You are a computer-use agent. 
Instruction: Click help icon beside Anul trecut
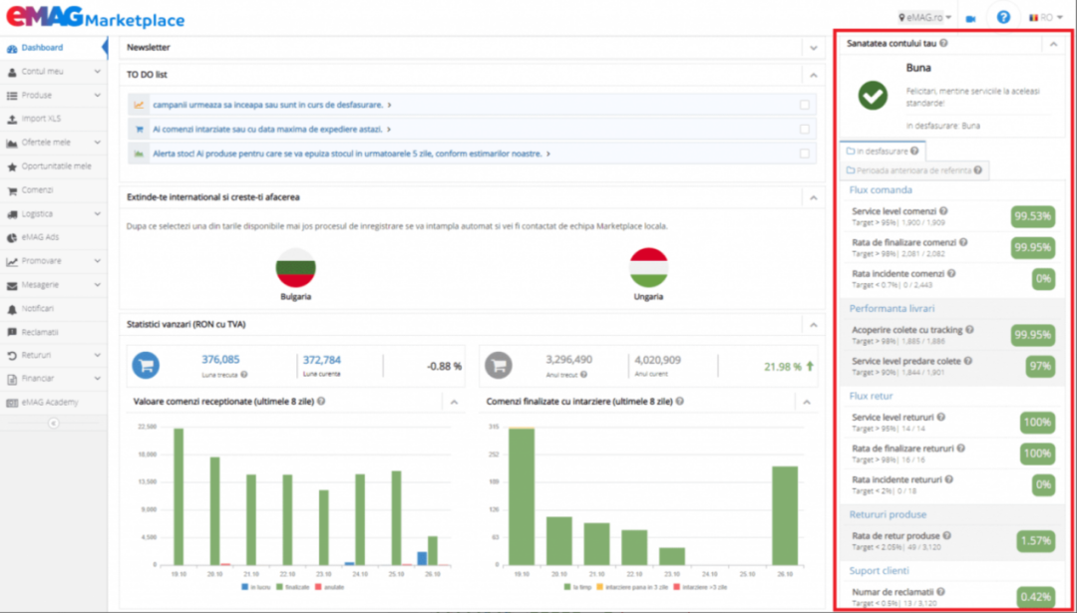(x=583, y=375)
